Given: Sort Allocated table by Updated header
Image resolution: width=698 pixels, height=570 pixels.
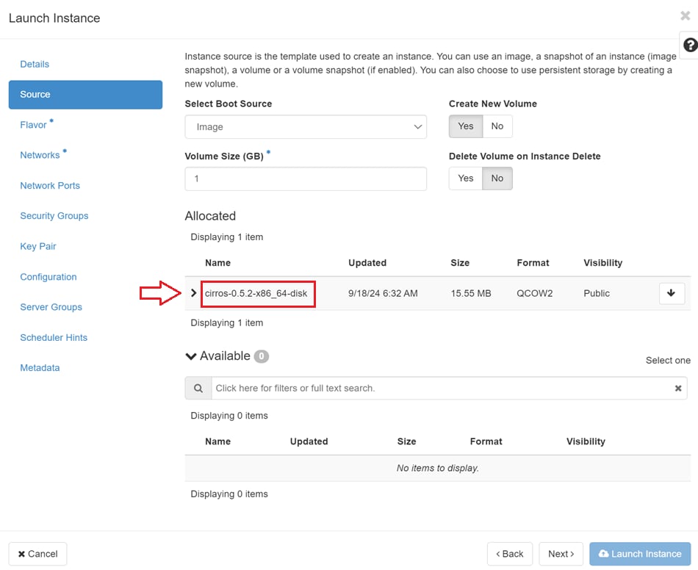Looking at the screenshot, I should (x=367, y=262).
